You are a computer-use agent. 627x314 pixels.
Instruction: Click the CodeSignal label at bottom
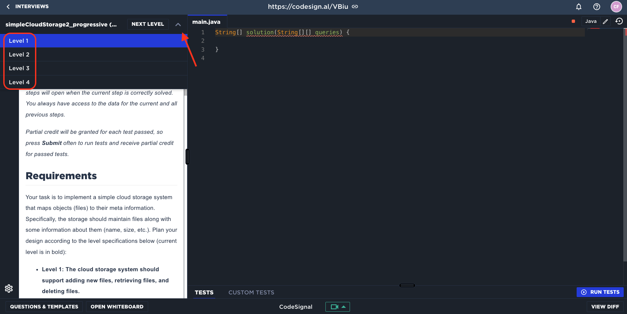pos(296,307)
